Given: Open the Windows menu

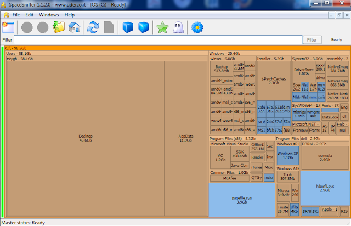Looking at the screenshot, I should point(49,15).
